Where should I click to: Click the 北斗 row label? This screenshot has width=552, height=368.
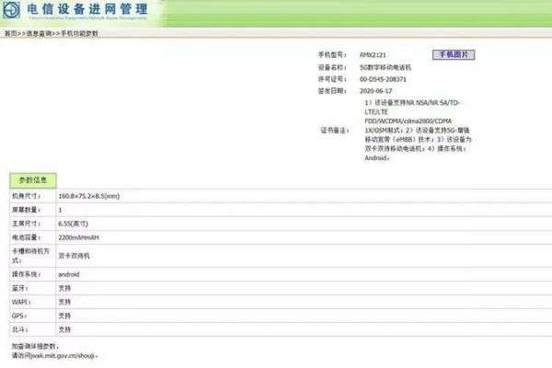[19, 329]
